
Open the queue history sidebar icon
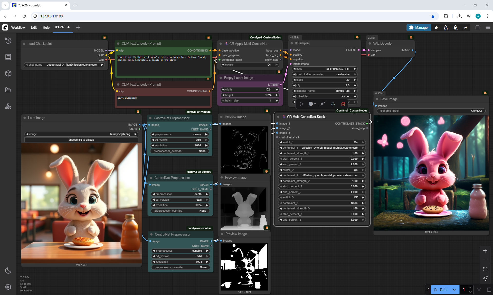click(x=8, y=40)
